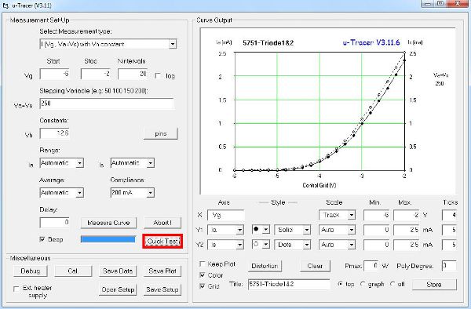Click Open Setup button
Screen dimensions: 471x309
pyautogui.click(x=118, y=289)
